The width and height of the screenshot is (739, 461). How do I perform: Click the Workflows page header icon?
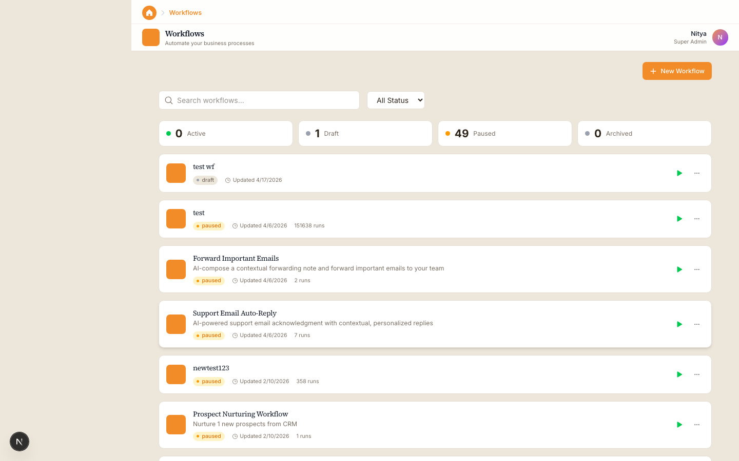150,37
